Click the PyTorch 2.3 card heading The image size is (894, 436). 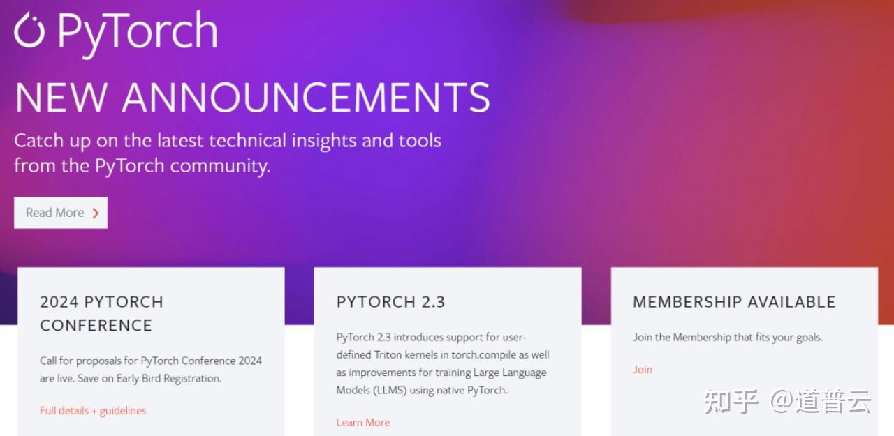[x=390, y=302]
